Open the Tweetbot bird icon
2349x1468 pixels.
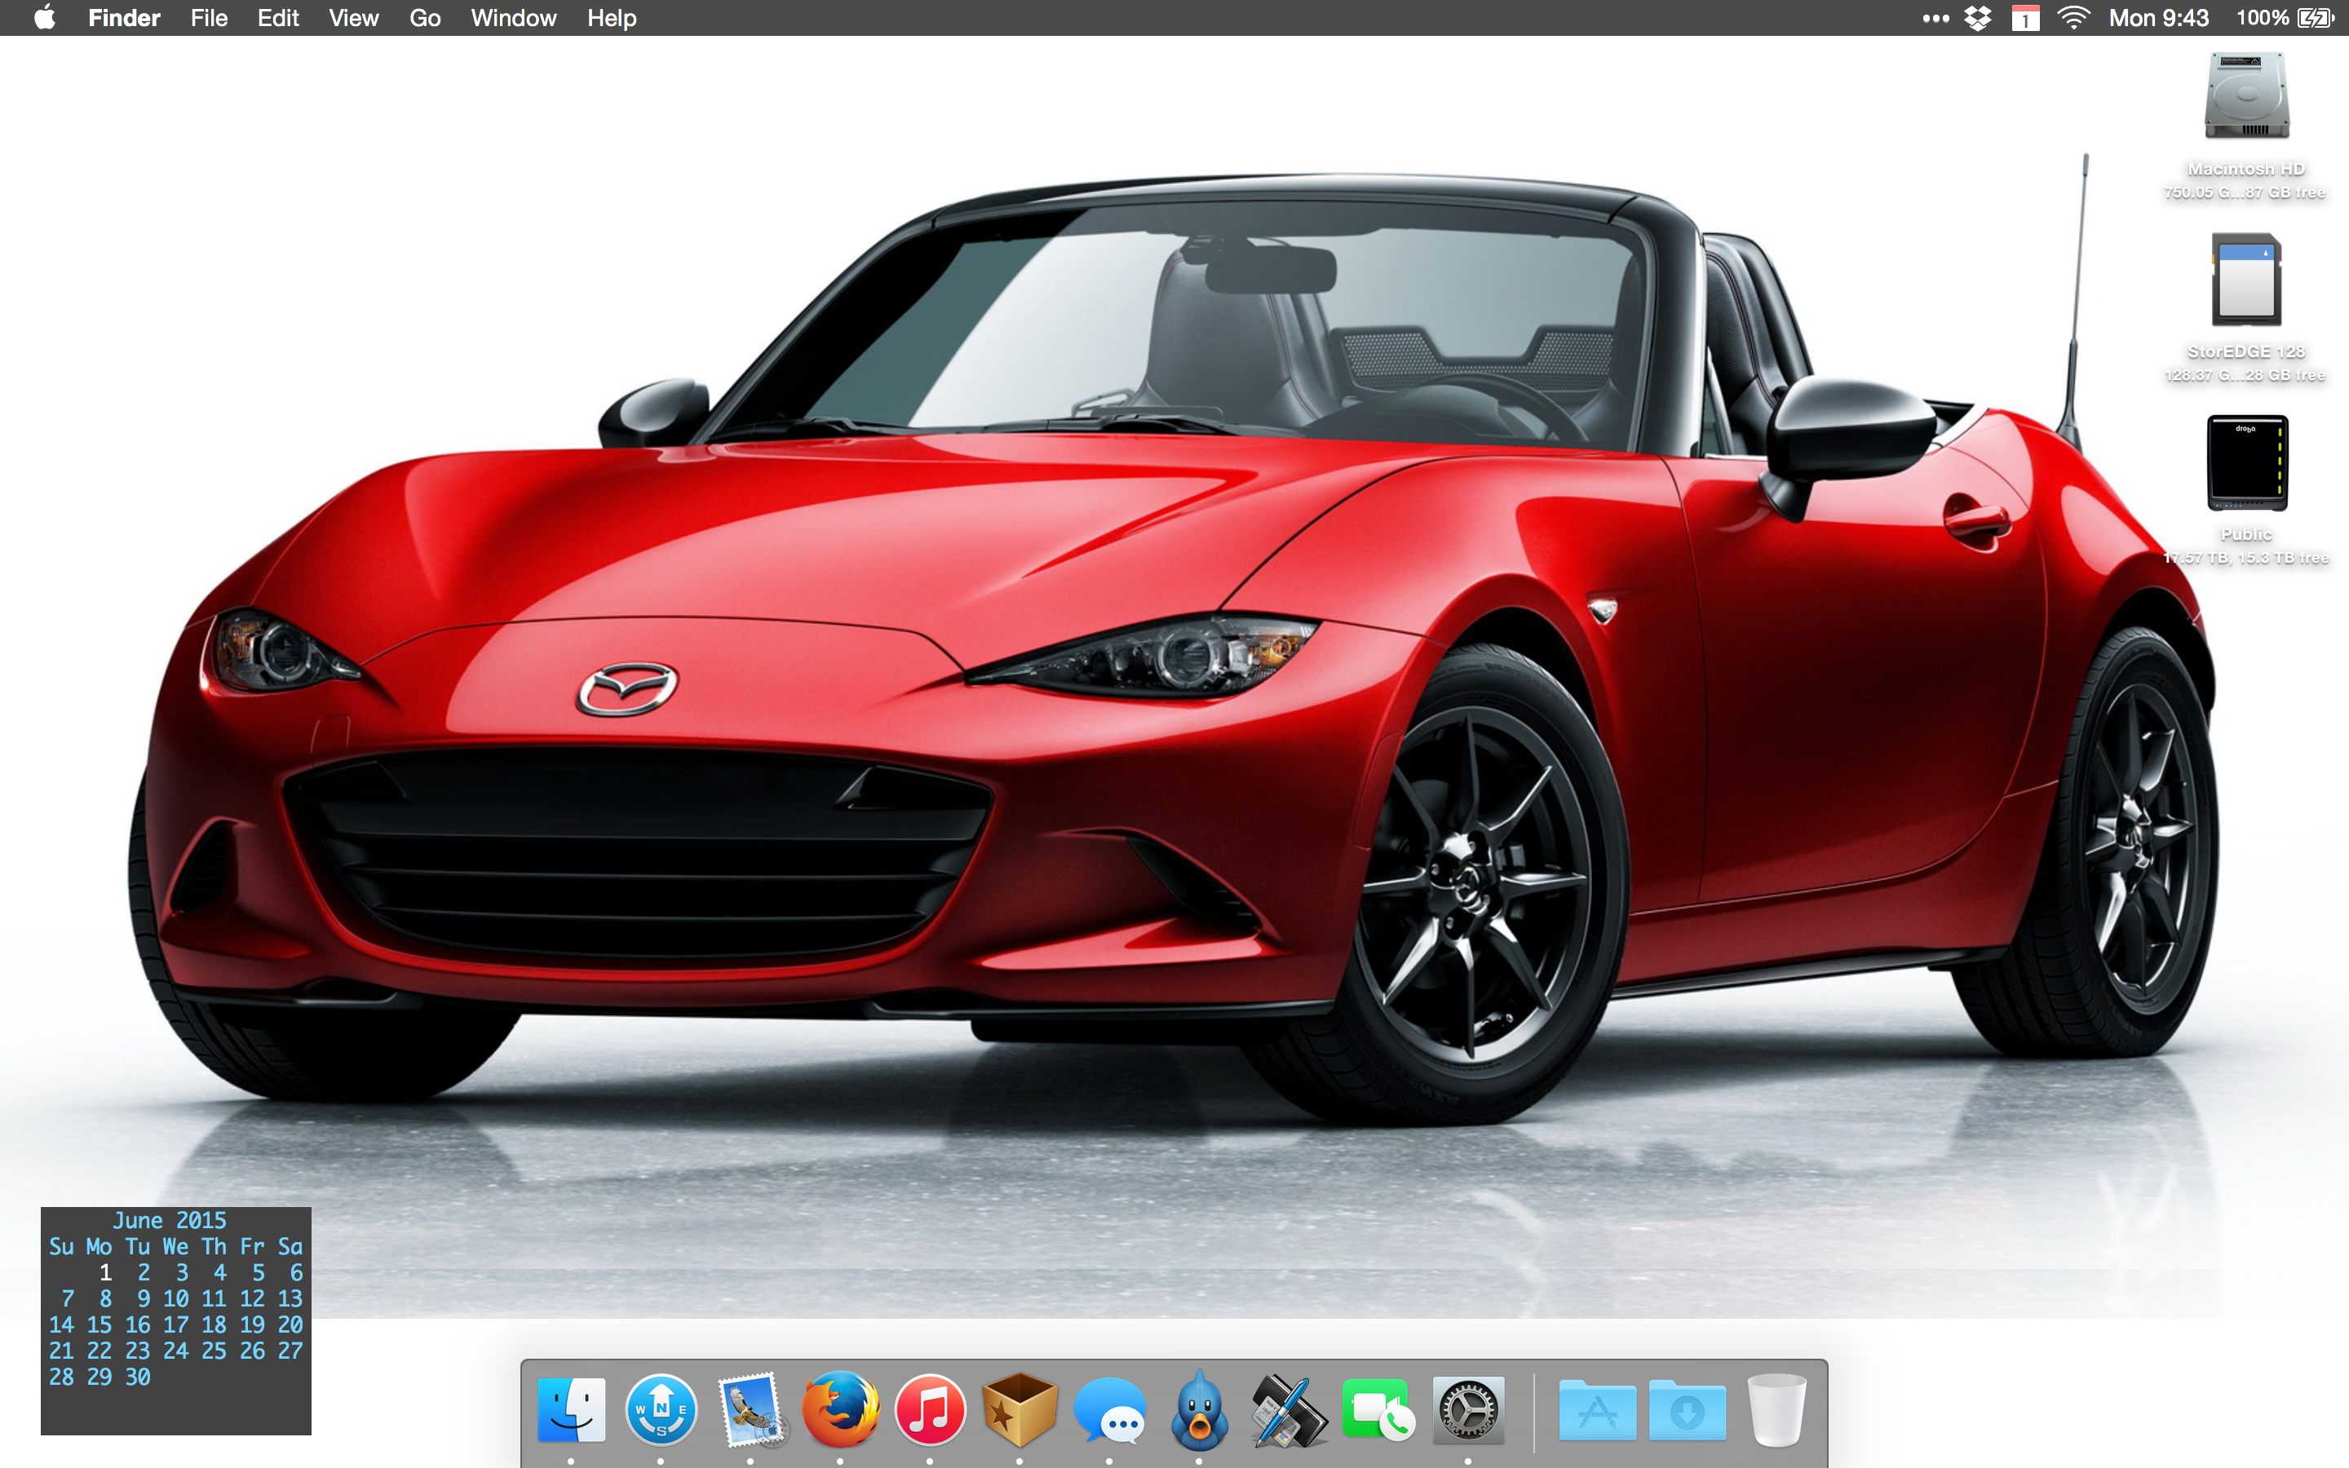tap(1199, 1410)
